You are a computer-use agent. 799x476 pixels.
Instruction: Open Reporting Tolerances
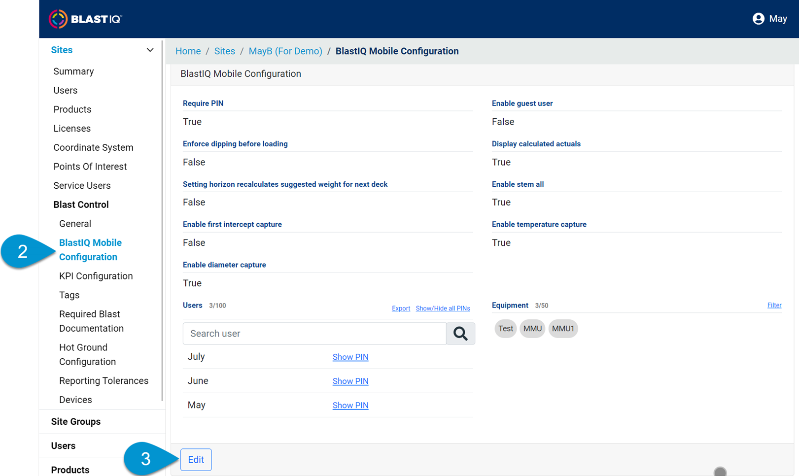point(104,381)
